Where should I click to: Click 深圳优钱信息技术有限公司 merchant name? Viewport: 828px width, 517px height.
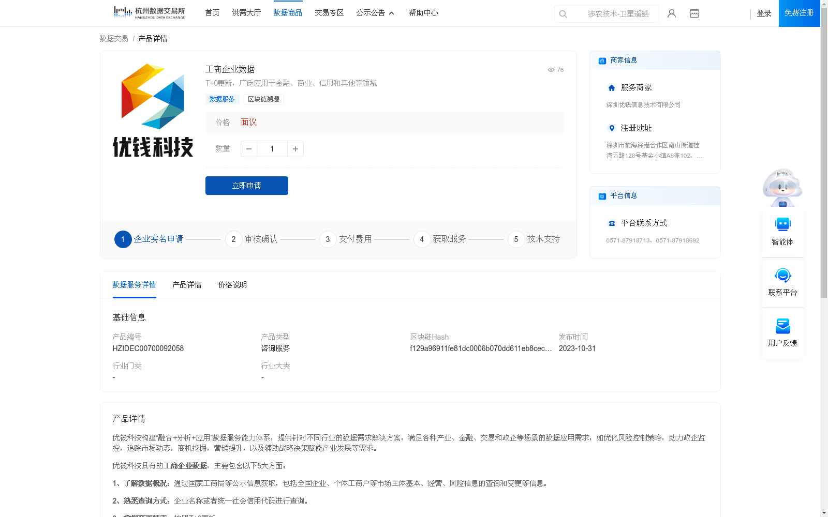click(x=643, y=105)
